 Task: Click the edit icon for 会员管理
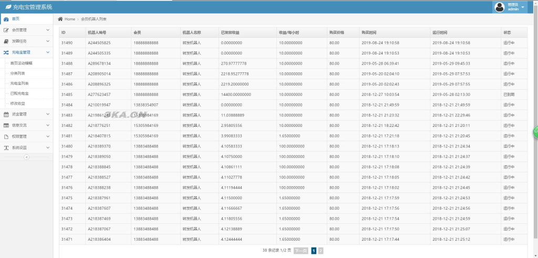coord(6,30)
